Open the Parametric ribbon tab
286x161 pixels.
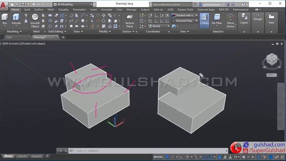[79, 9]
